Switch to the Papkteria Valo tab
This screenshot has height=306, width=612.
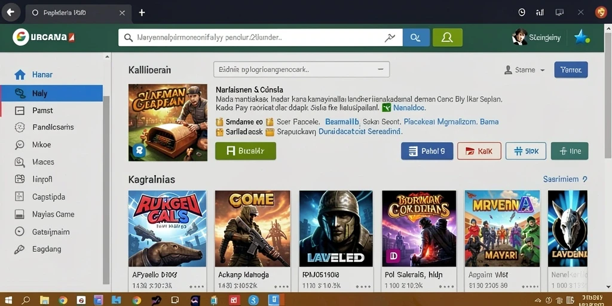click(78, 13)
